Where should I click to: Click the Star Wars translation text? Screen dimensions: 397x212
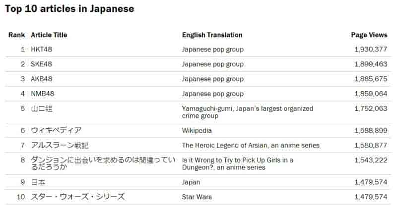pyautogui.click(x=197, y=197)
